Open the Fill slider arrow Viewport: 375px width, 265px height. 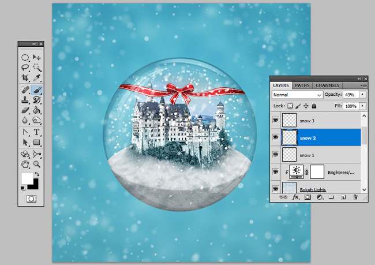[362, 106]
